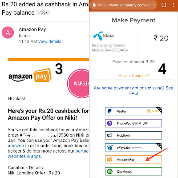The image size is (178, 178).
Task: Tap the Amazon Pay wallet icon
Action: coord(109,159)
